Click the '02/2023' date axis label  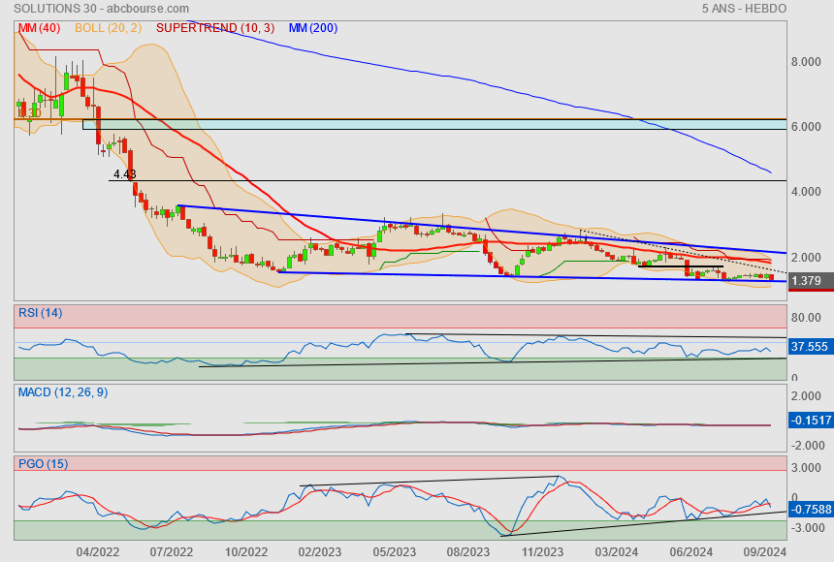click(320, 552)
